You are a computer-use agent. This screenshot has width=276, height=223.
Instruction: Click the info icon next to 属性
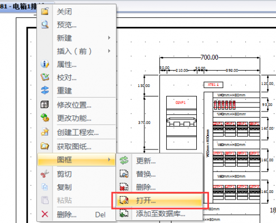(x=45, y=64)
